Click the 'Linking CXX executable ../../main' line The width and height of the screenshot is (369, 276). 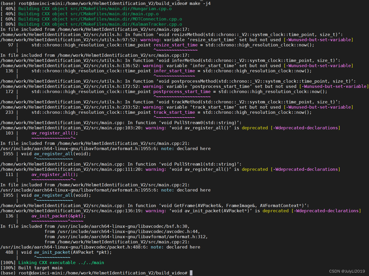[52, 263]
